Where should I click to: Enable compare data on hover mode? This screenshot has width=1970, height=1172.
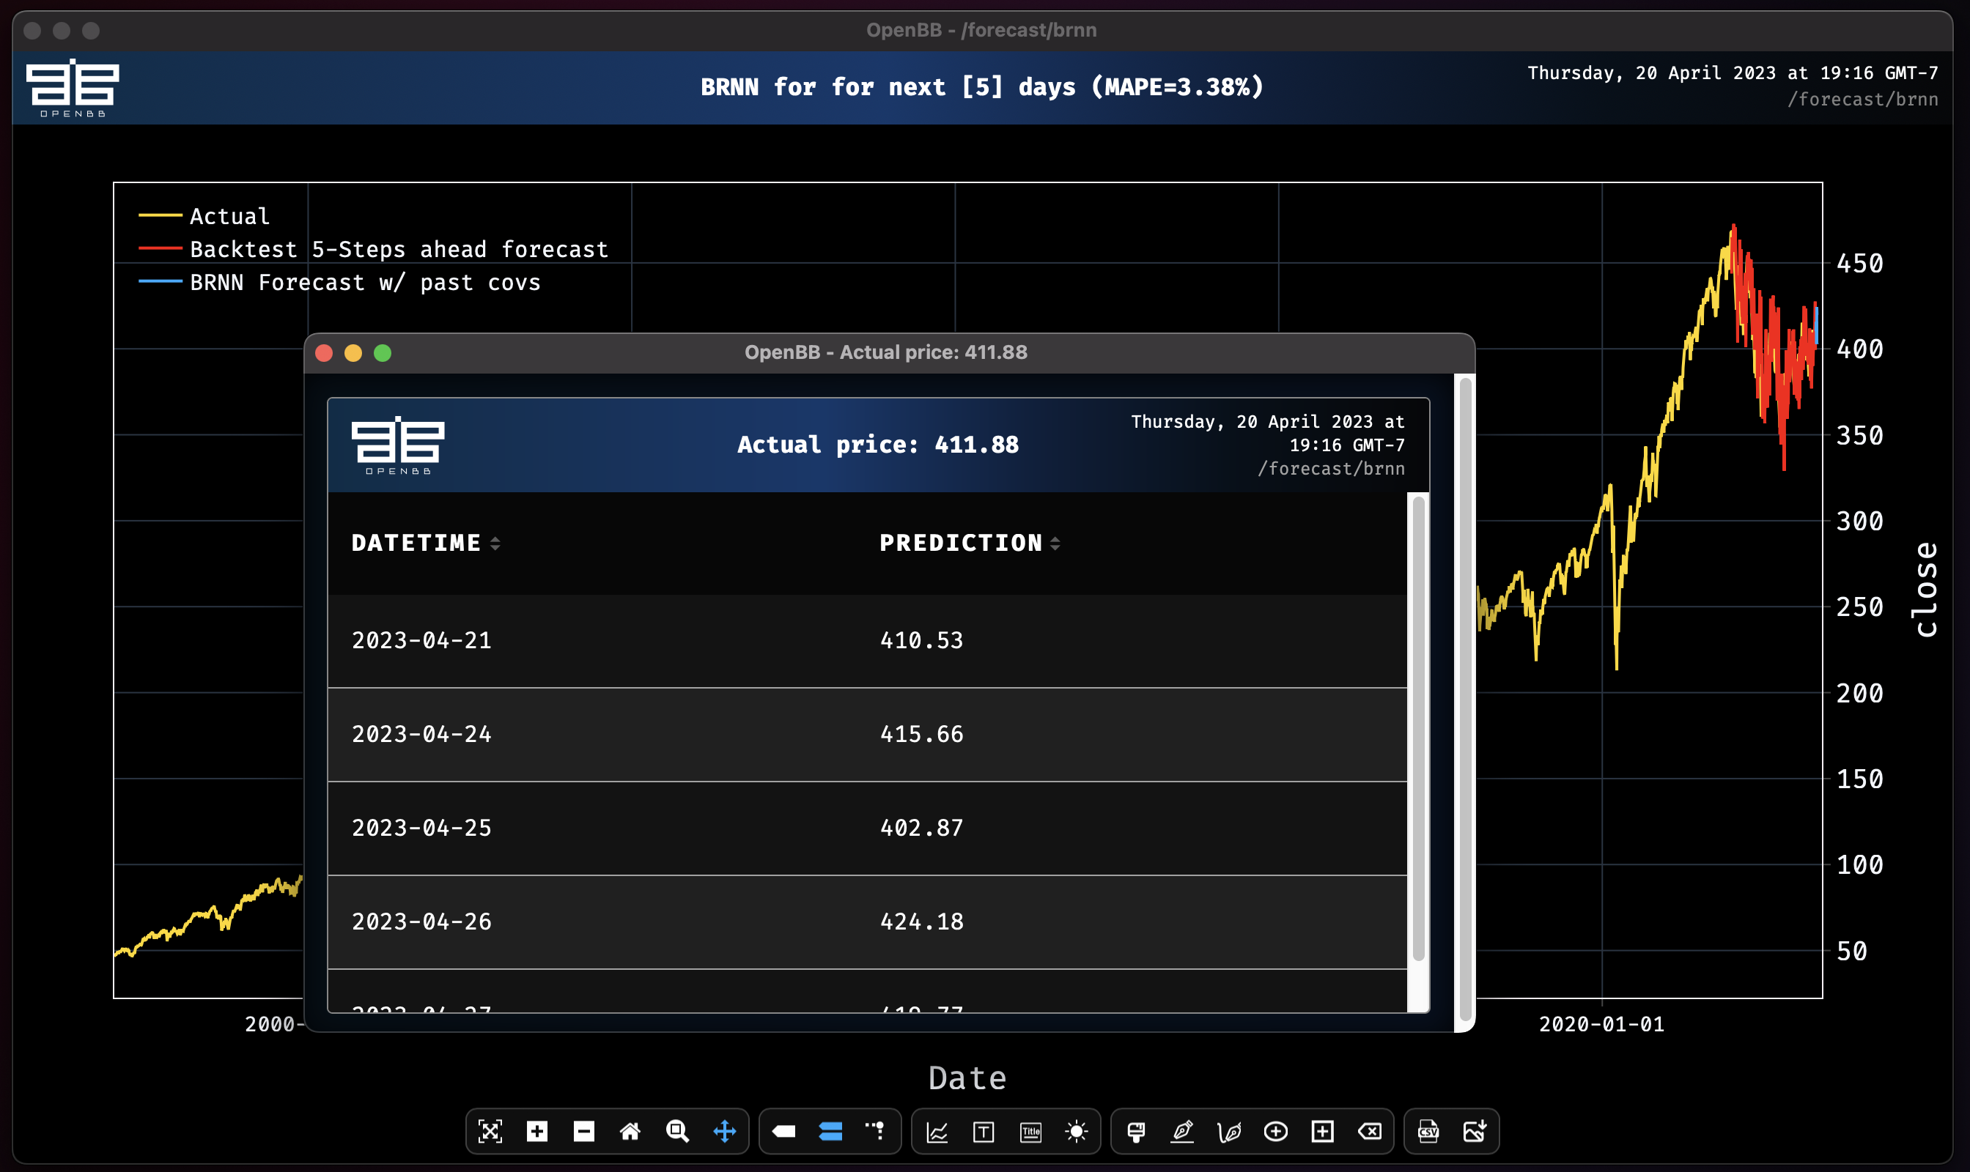830,1131
